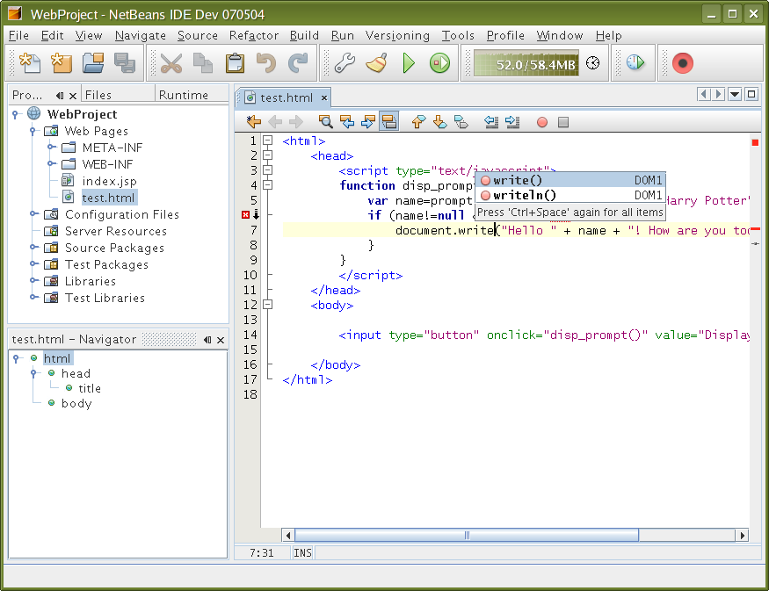Collapse head node in Navigator
This screenshot has height=591, width=769.
pos(33,373)
